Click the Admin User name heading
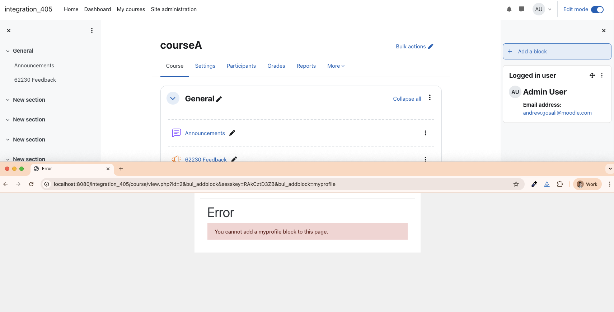The height and width of the screenshot is (312, 614). 545,92
